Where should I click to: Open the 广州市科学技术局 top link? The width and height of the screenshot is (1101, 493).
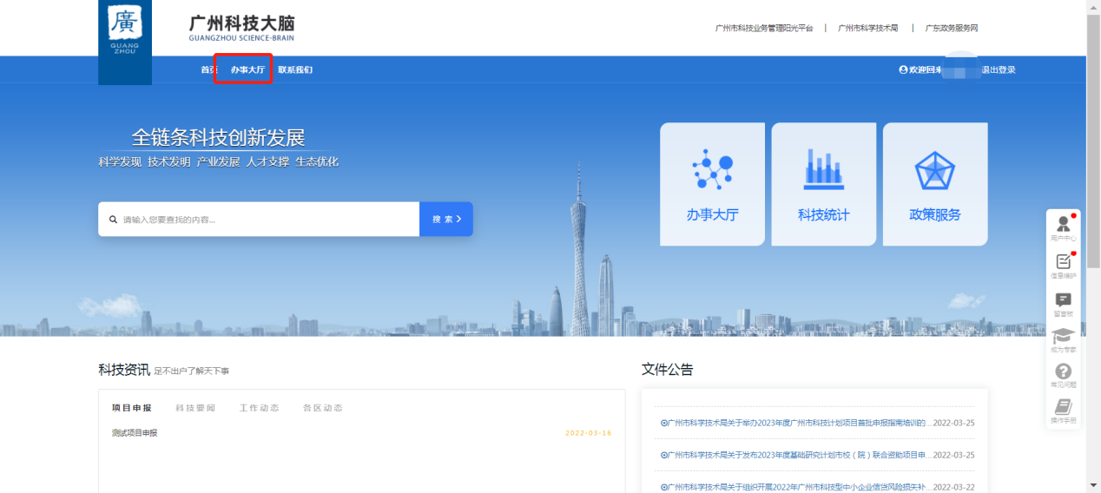(x=869, y=28)
